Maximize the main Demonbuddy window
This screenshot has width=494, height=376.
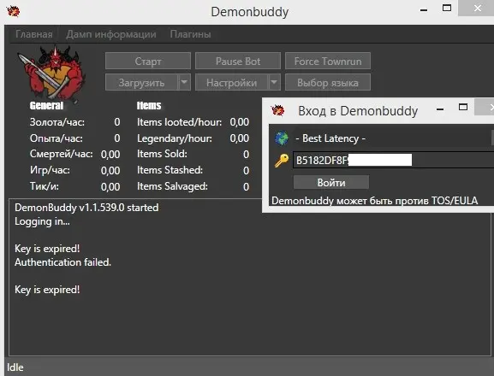[x=447, y=8]
